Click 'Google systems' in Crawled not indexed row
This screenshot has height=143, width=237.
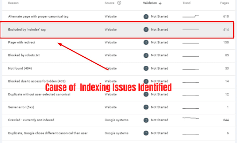click(116, 120)
